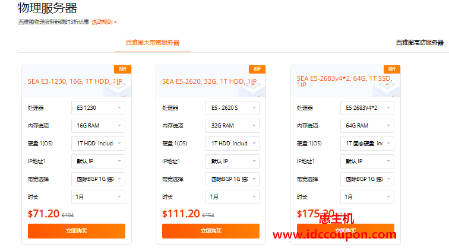This screenshot has width=449, height=248.
Task: Click the $111.20 price text
Action: point(181,214)
